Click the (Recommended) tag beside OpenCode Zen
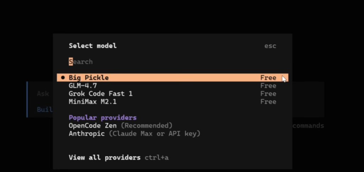The width and height of the screenshot is (364, 172). [x=146, y=125]
